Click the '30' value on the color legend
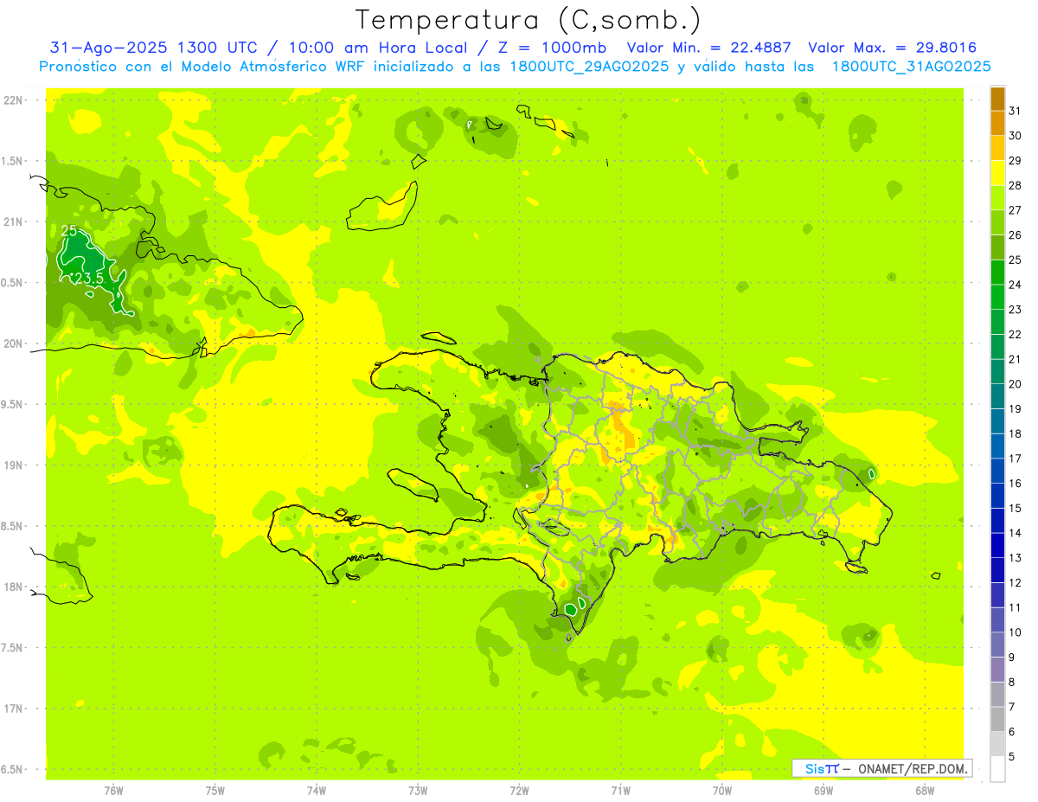 1016,136
